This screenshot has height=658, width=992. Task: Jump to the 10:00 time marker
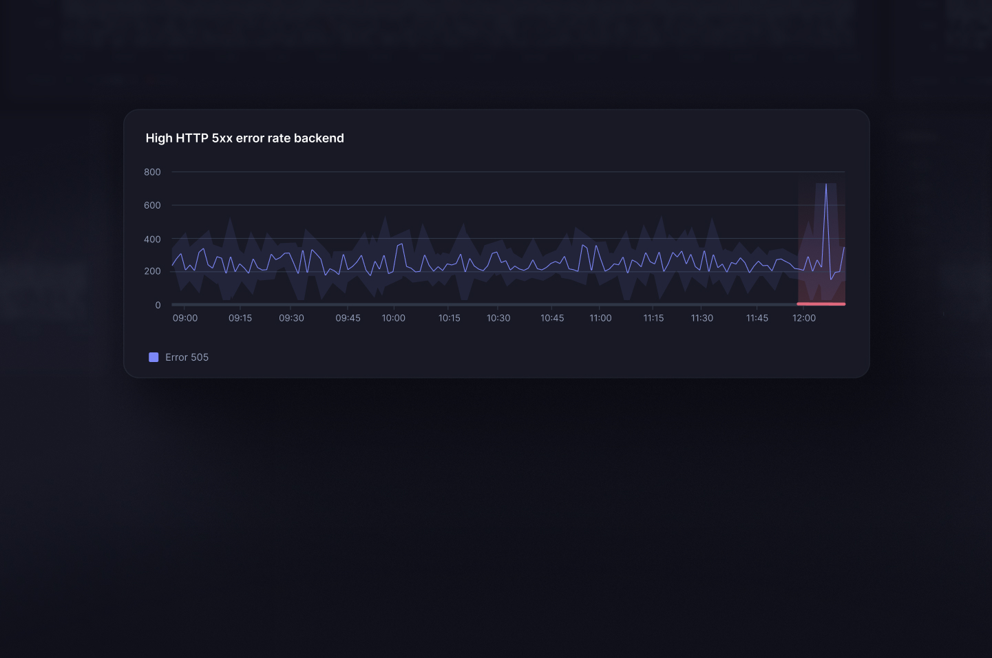pos(394,318)
